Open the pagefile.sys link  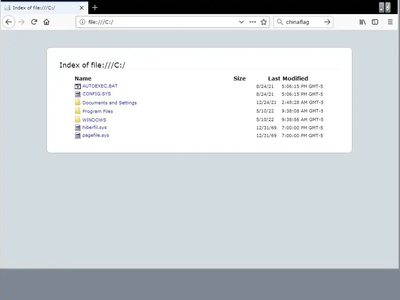tap(96, 135)
